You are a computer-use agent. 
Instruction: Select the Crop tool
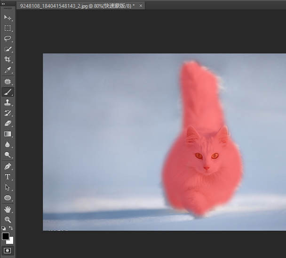(8, 59)
